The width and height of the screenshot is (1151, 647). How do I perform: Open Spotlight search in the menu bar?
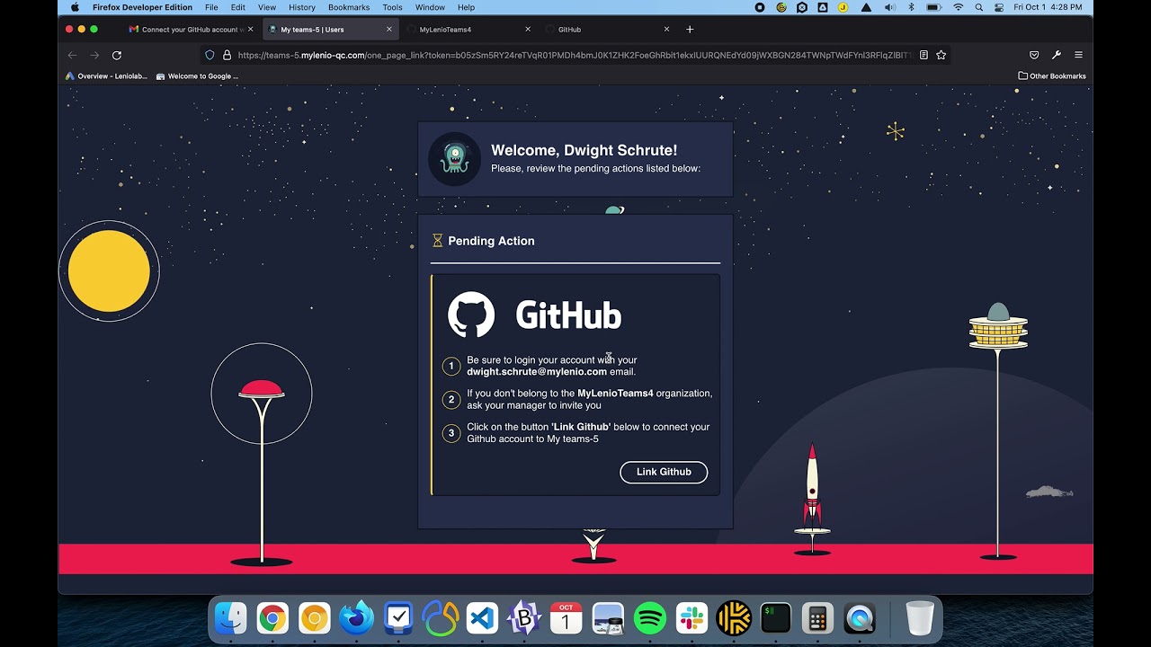point(979,7)
